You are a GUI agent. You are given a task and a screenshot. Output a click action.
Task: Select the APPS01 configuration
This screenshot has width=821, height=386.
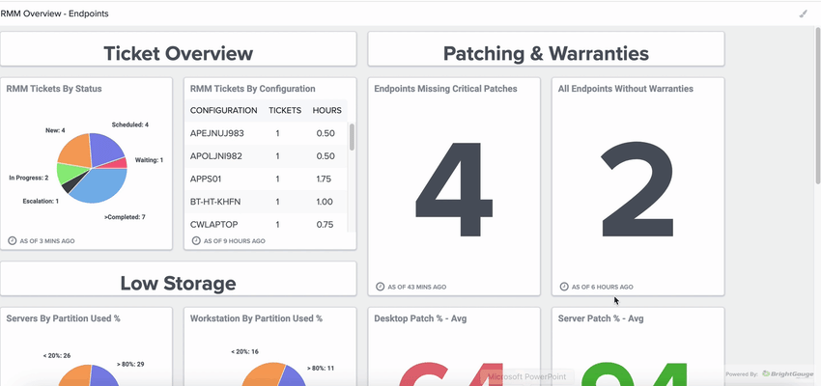click(206, 179)
